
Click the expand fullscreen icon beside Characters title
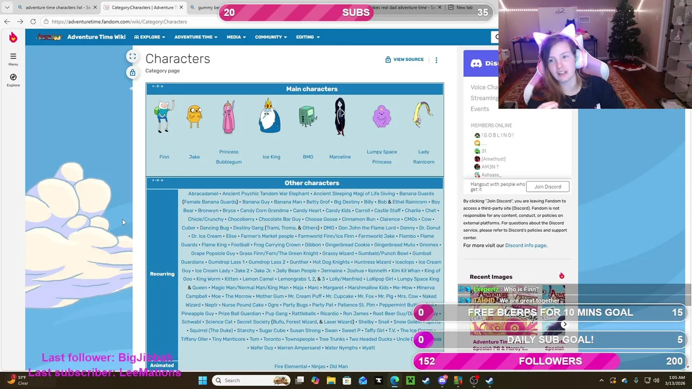pos(132,57)
